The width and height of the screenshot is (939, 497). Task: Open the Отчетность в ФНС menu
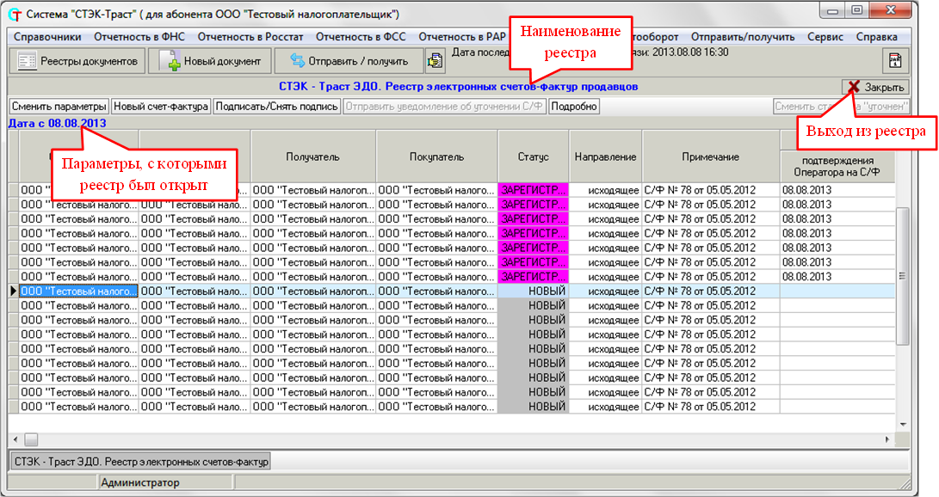(x=139, y=36)
